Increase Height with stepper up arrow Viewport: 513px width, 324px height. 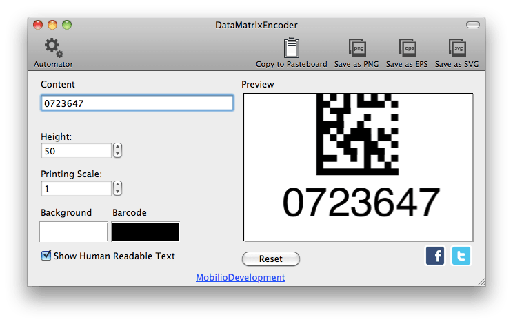[x=117, y=147]
